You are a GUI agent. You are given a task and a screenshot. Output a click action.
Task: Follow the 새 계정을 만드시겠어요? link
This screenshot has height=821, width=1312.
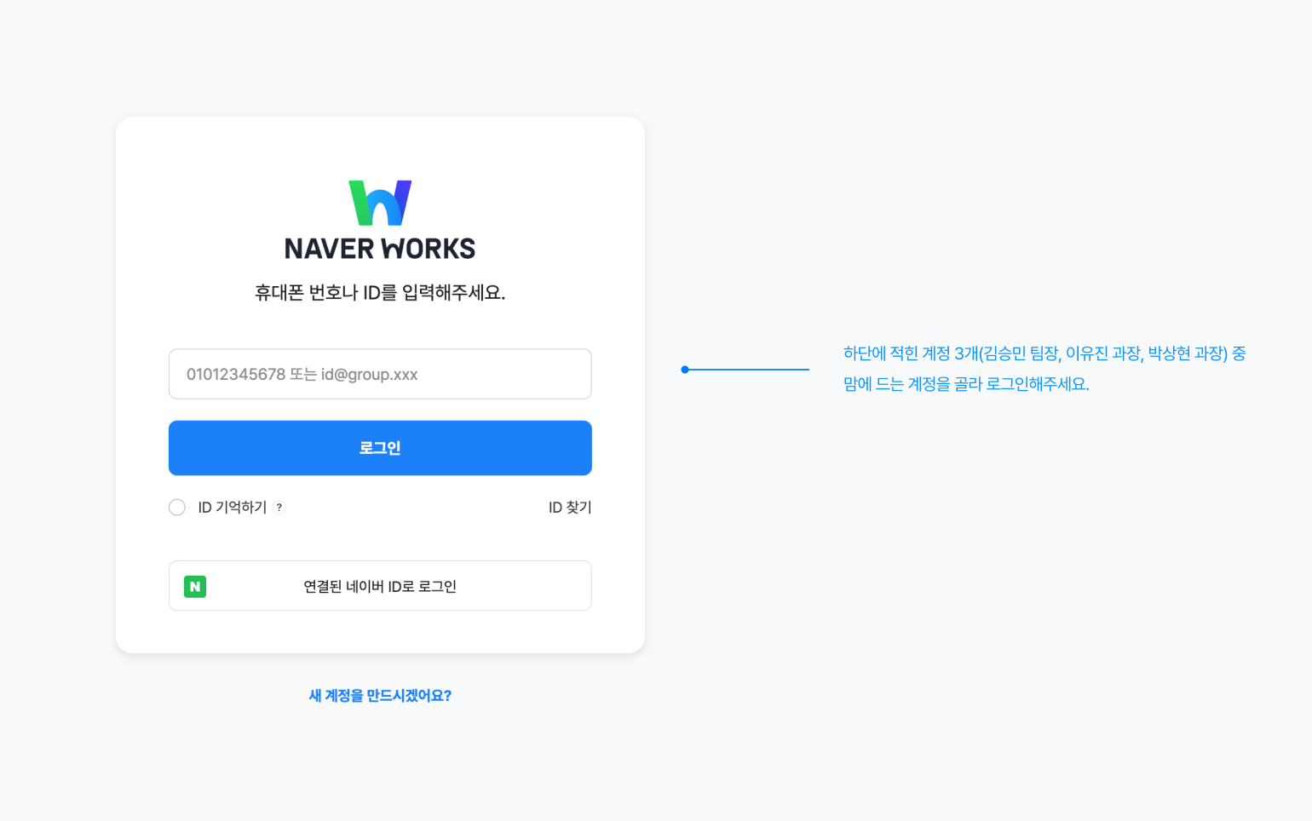(380, 696)
